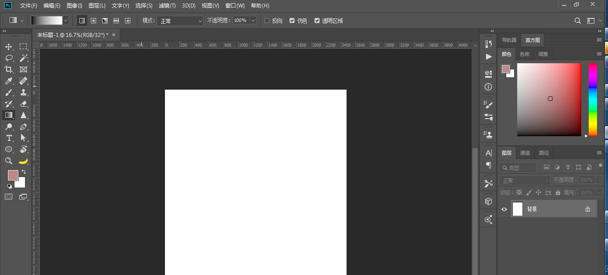Close the 未标题-1 document tab
This screenshot has height=275, width=608.
[x=114, y=35]
